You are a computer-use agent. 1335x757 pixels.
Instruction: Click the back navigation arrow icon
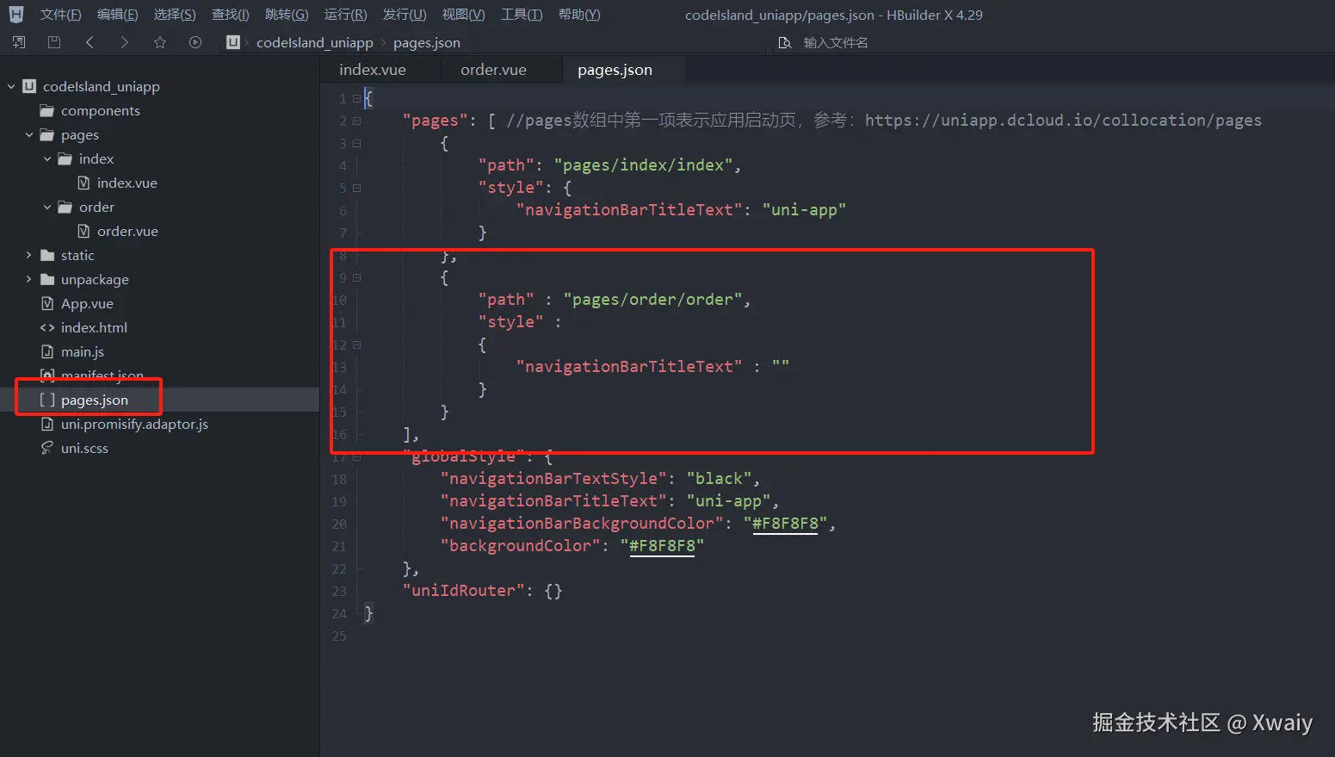pos(90,41)
